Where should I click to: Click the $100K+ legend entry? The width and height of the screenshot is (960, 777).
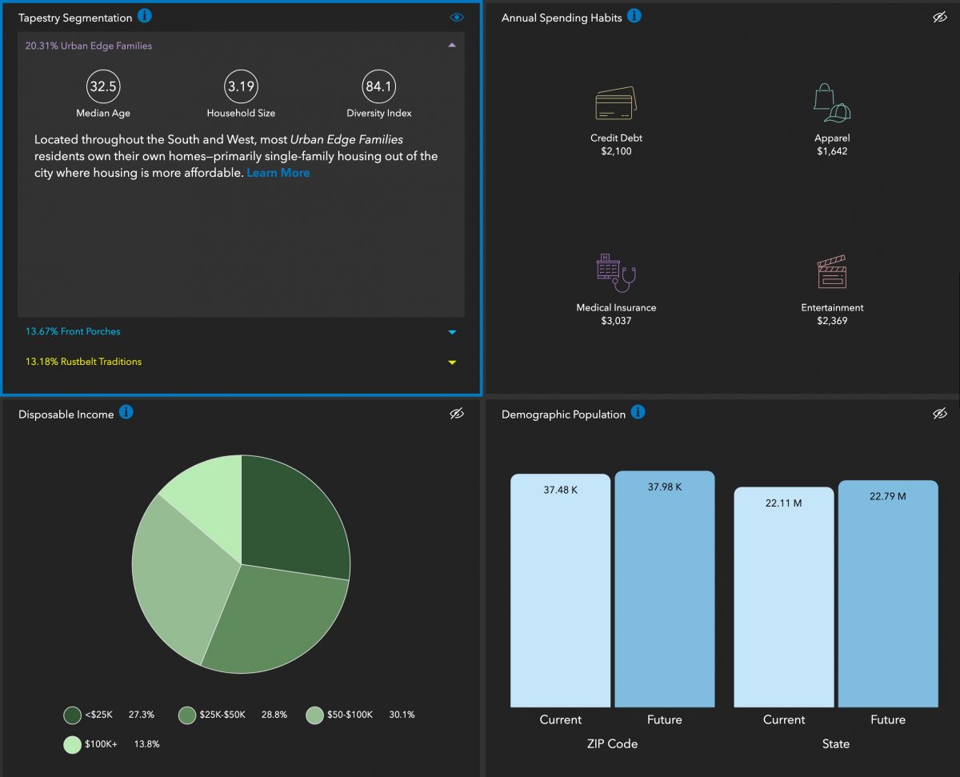point(101,744)
